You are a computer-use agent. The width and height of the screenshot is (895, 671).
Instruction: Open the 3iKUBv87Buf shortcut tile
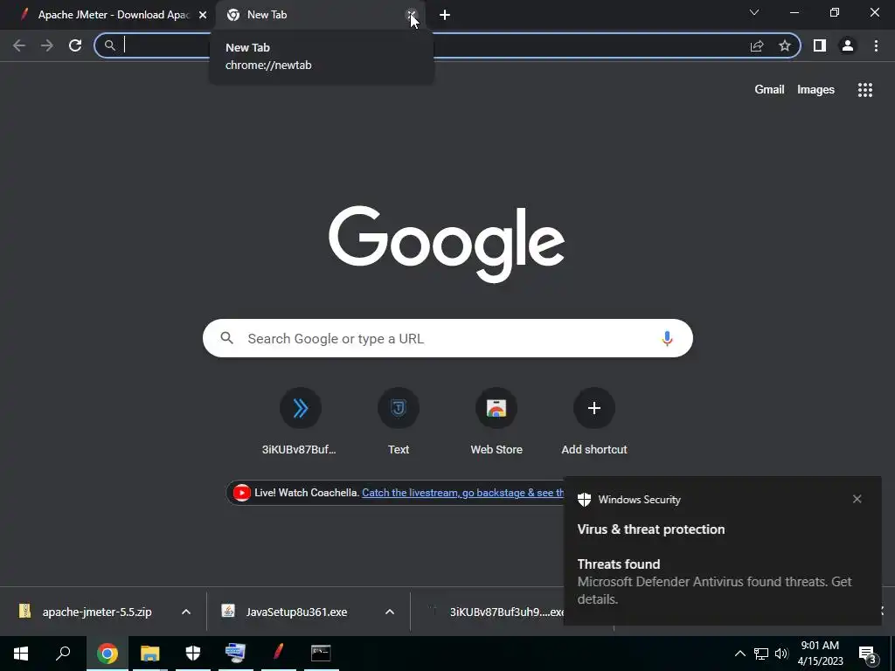coord(301,422)
